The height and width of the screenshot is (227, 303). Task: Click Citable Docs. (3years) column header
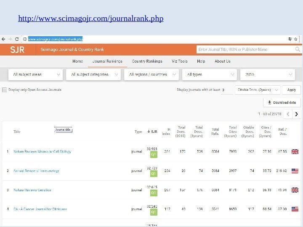[x=248, y=132]
